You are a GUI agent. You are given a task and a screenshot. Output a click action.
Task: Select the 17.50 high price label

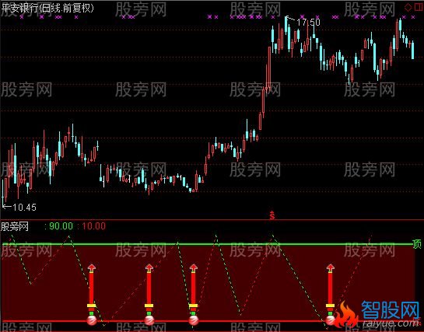(308, 23)
